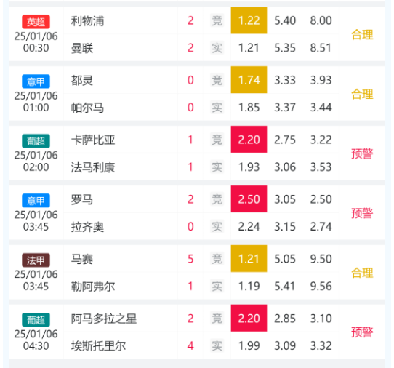Viewport: 394px width, 368px height.
Task: Open team 法马利康
Action: pos(93,167)
